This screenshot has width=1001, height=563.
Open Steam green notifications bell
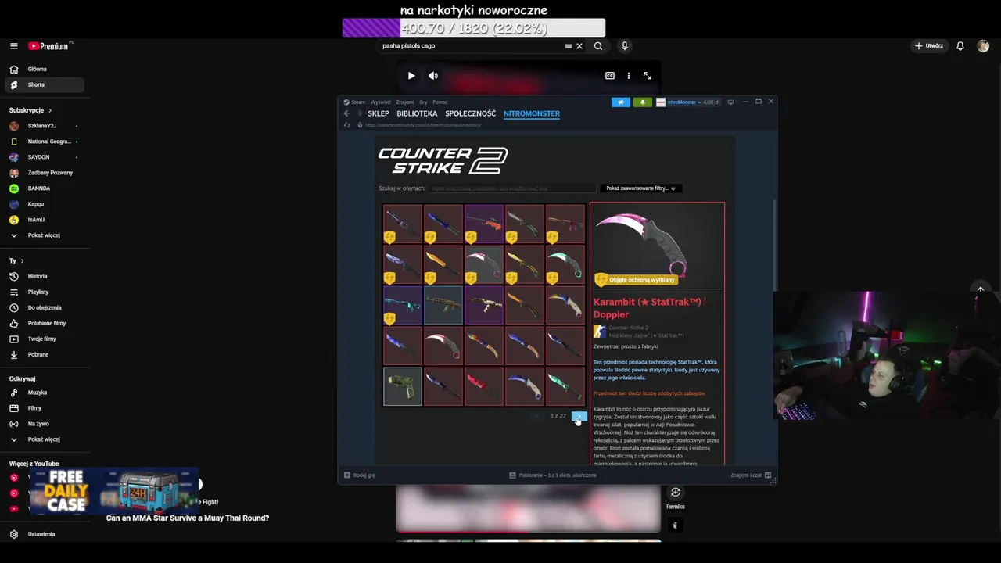pos(643,102)
